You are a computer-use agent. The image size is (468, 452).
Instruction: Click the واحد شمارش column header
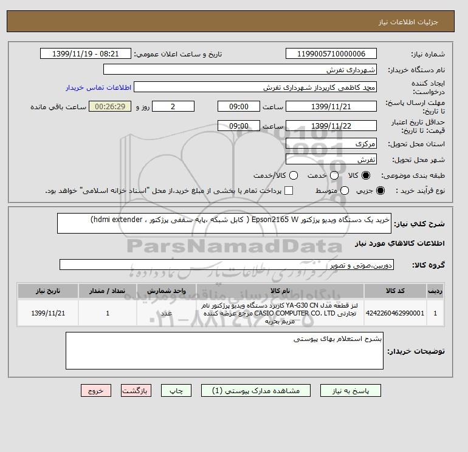[x=167, y=291]
